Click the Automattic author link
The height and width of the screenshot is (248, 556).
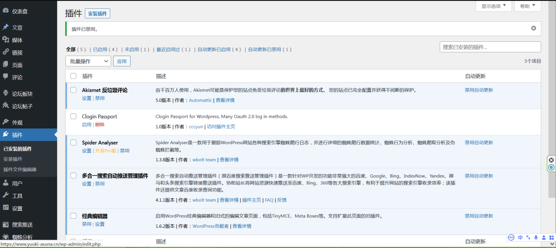click(x=200, y=100)
